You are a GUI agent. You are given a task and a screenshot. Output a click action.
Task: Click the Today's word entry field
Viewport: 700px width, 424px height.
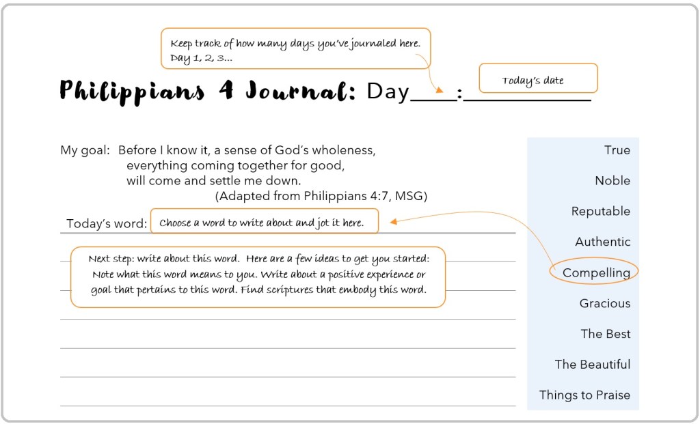coord(264,223)
